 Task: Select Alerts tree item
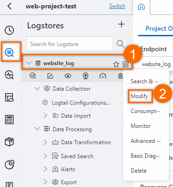(68, 169)
